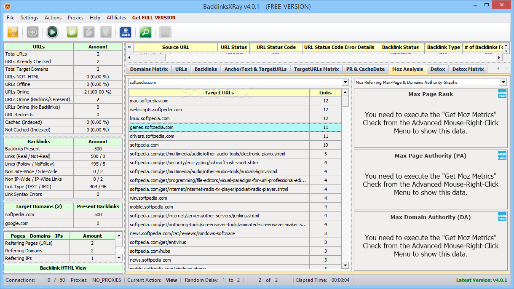
Task: Select the games.softpedia.com row
Action: click(235, 127)
